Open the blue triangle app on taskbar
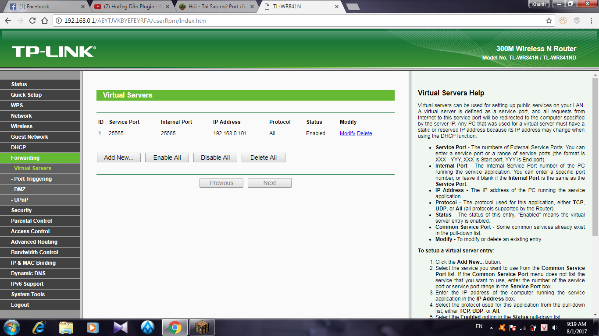Viewport: 599px width, 336px height. point(147,327)
